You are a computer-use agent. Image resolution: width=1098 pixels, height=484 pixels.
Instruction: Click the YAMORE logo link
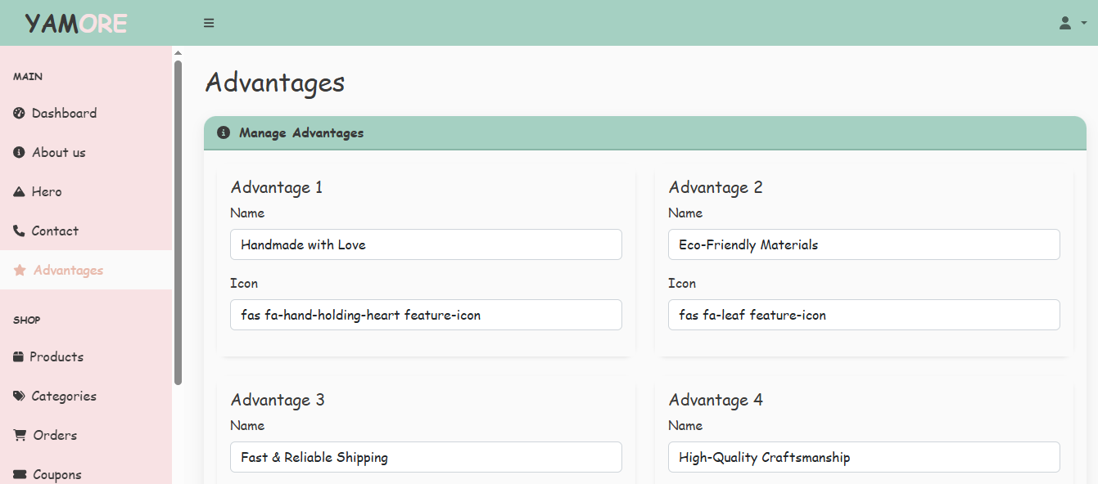click(76, 23)
